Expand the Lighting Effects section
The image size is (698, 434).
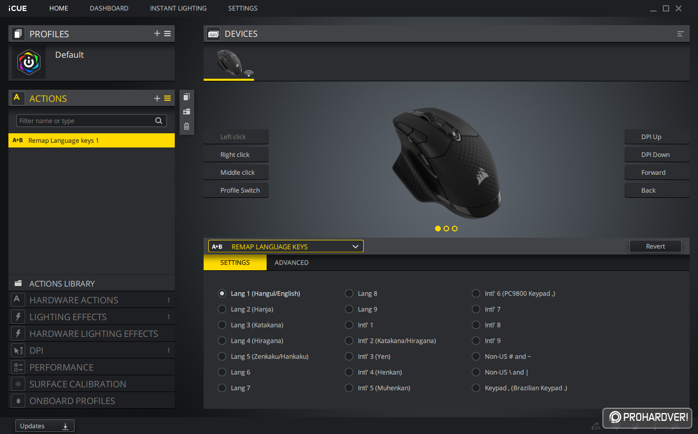pos(91,317)
